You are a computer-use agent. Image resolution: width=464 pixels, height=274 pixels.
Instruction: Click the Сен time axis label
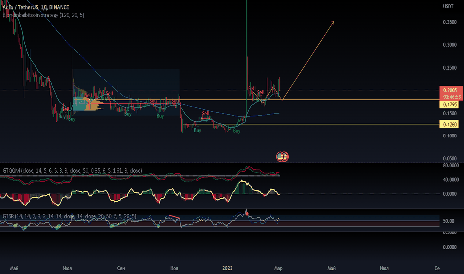click(121, 268)
